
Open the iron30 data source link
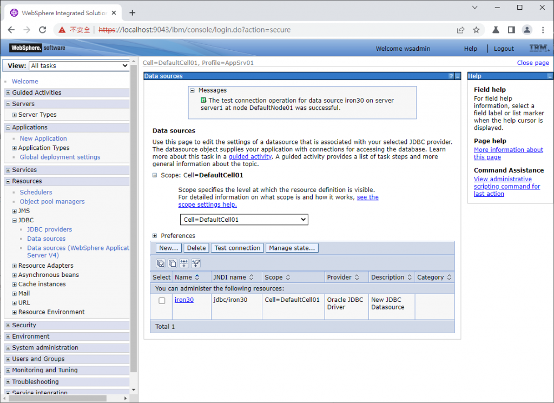pos(184,300)
